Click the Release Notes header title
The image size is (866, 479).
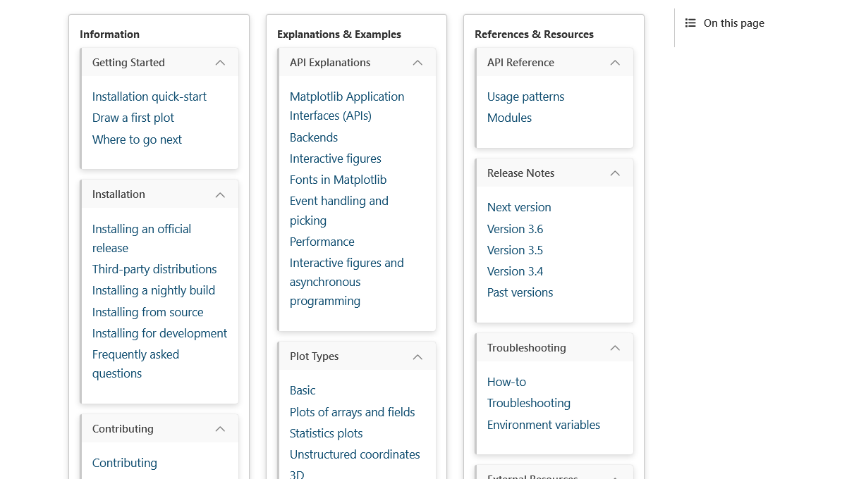pyautogui.click(x=521, y=173)
